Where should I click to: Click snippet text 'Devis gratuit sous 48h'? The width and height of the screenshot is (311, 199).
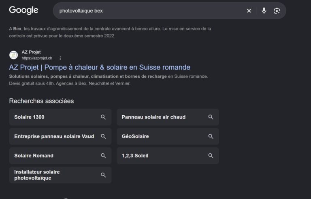32,83
